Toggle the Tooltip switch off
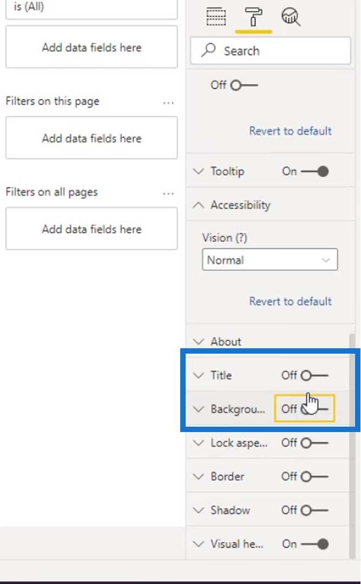Viewport: 361px width, 584px height. pyautogui.click(x=315, y=171)
